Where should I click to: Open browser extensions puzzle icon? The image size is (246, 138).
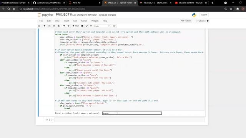point(238,9)
